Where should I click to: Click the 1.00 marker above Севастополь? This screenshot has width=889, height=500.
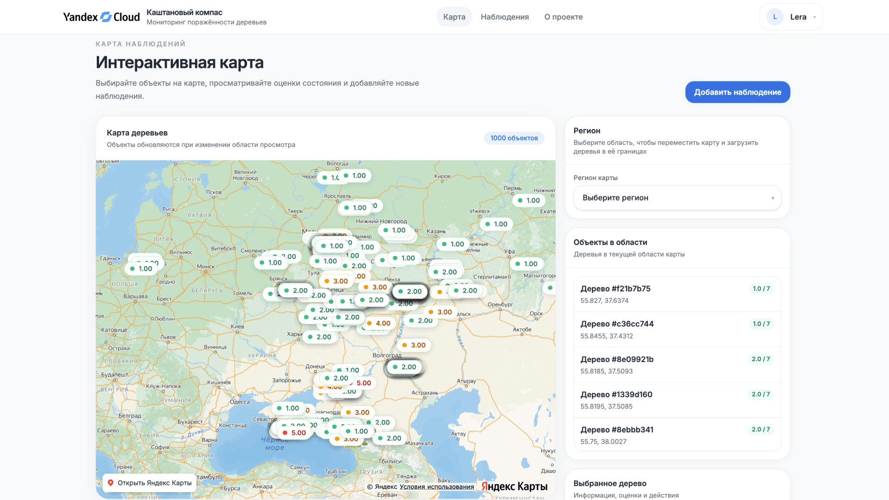288,408
